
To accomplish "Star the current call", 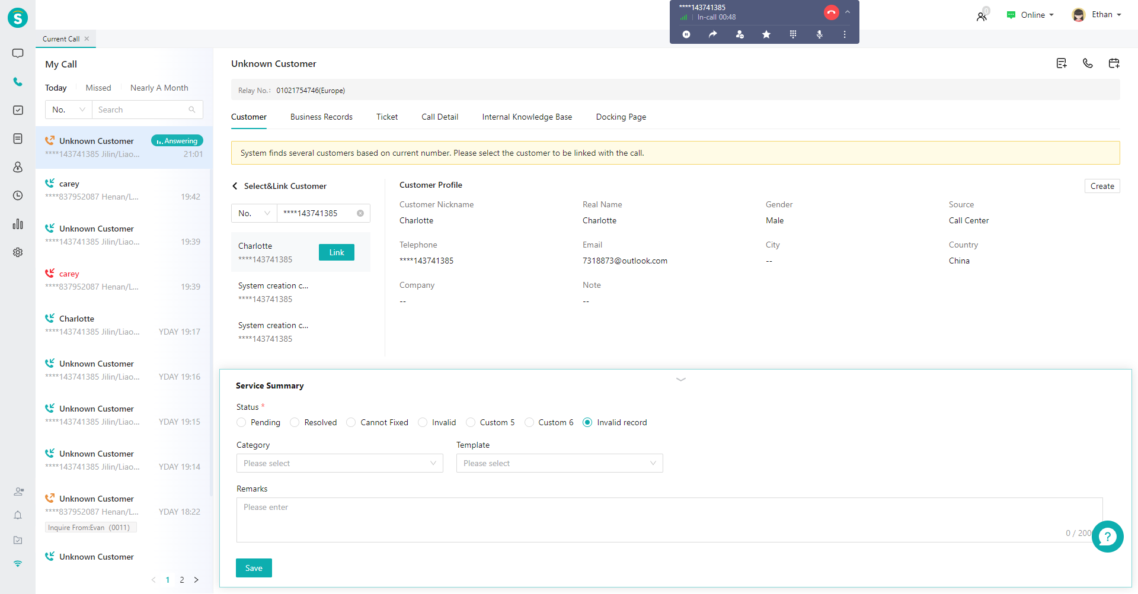I will point(766,34).
